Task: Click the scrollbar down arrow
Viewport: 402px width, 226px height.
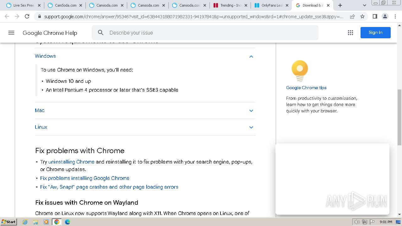Action: pyautogui.click(x=399, y=214)
